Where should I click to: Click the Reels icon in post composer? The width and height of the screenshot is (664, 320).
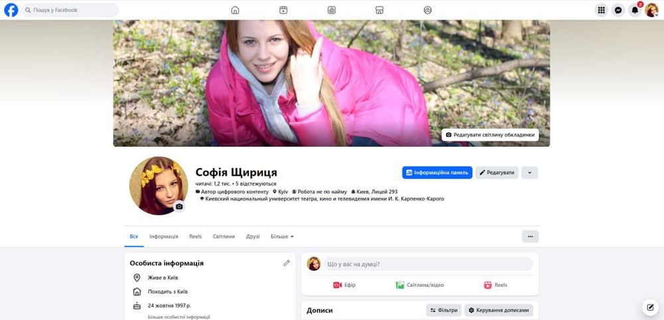[488, 285]
